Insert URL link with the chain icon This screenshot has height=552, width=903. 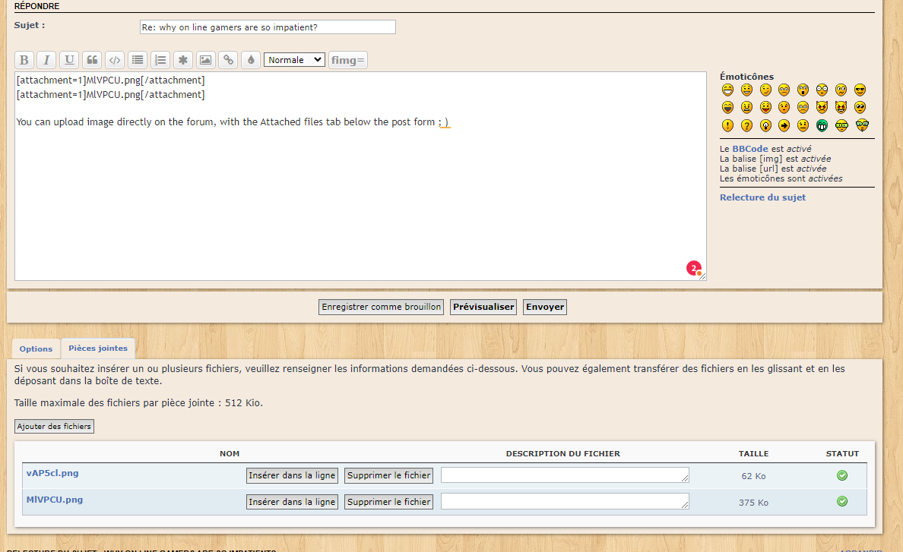pyautogui.click(x=228, y=60)
